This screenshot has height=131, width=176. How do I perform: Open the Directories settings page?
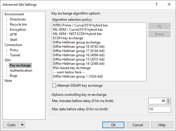tap(18, 19)
